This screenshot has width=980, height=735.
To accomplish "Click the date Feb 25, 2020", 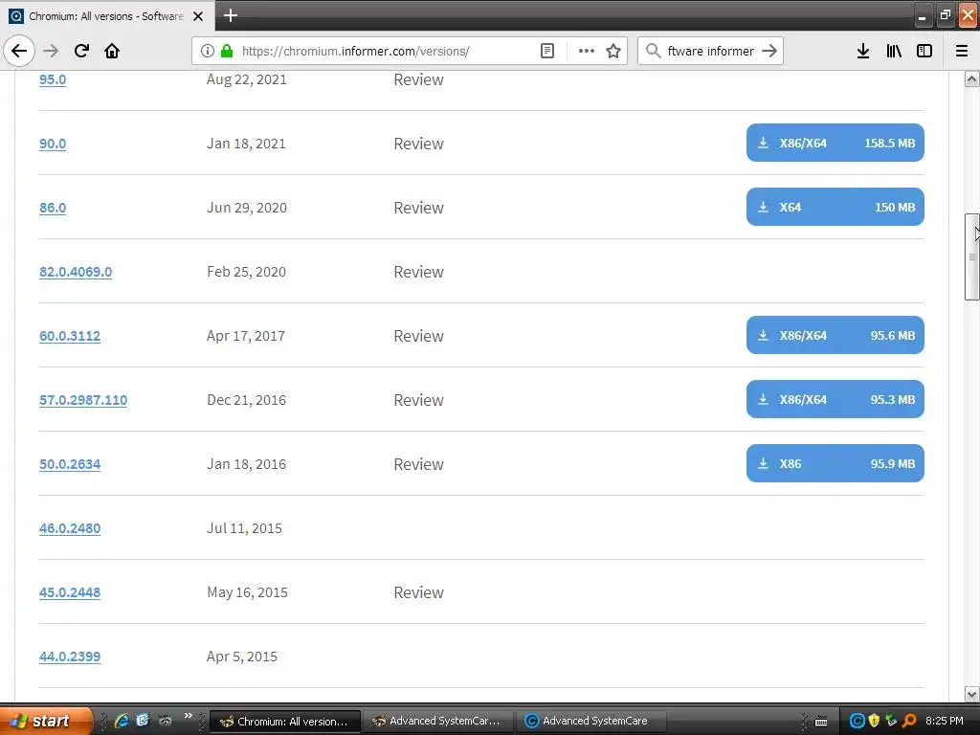I will [x=246, y=272].
